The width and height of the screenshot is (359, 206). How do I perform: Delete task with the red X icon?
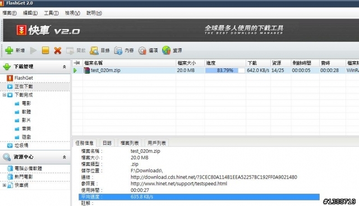click(57, 51)
